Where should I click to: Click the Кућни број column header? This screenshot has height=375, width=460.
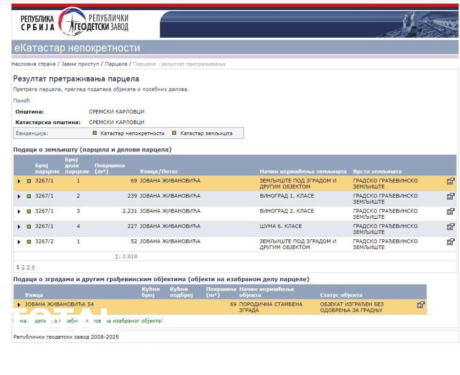coord(151,292)
